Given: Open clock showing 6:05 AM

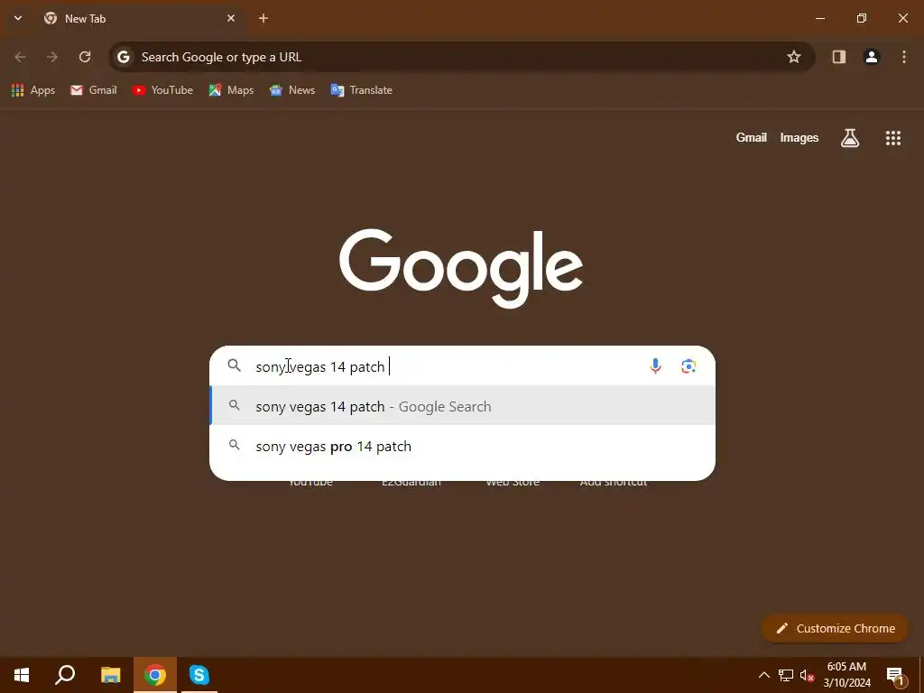Looking at the screenshot, I should tap(846, 675).
